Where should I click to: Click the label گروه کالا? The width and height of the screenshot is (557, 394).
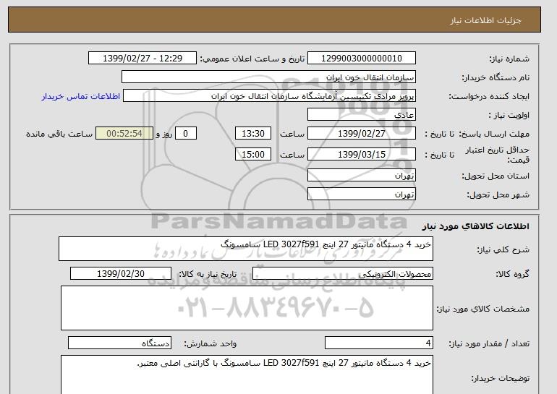[x=513, y=274]
